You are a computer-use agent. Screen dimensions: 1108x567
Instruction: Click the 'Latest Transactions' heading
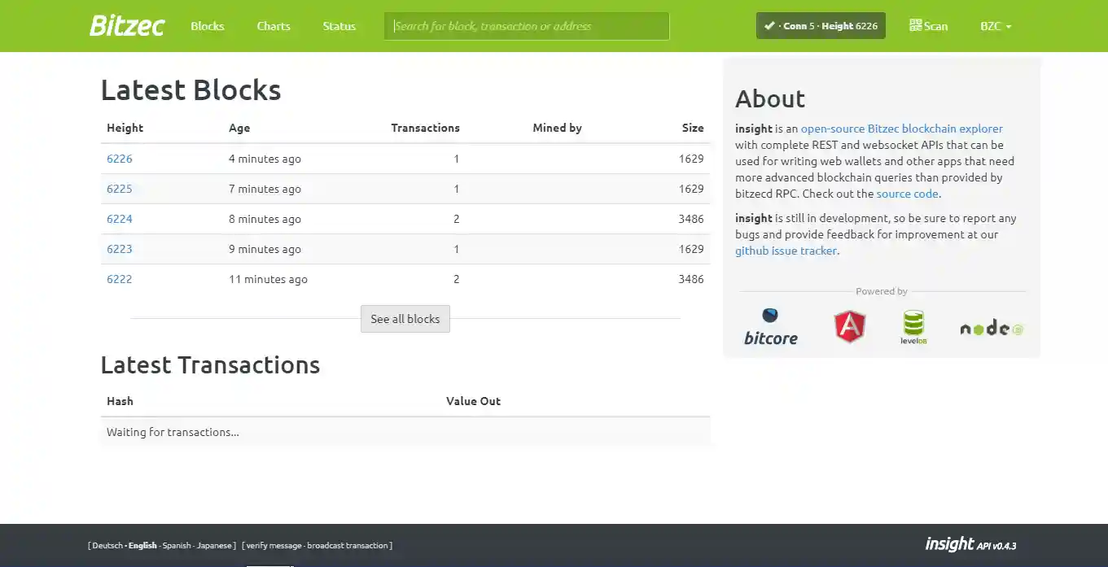coord(210,364)
